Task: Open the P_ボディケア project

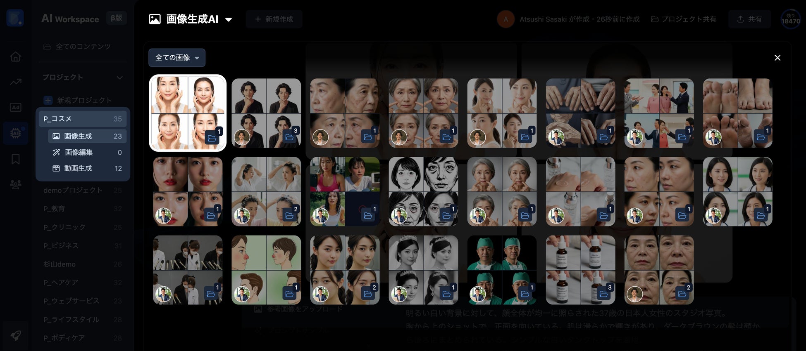Action: coord(83,338)
